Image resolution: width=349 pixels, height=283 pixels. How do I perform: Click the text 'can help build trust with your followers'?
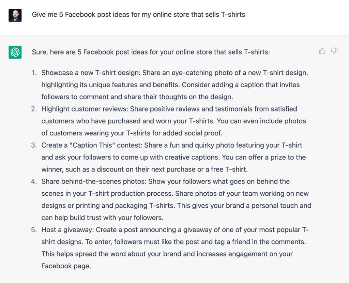pyautogui.click(x=102, y=218)
